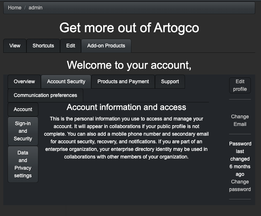This screenshot has width=261, height=216.
Task: Switch to the Add-on Products tab
Action: 106,46
